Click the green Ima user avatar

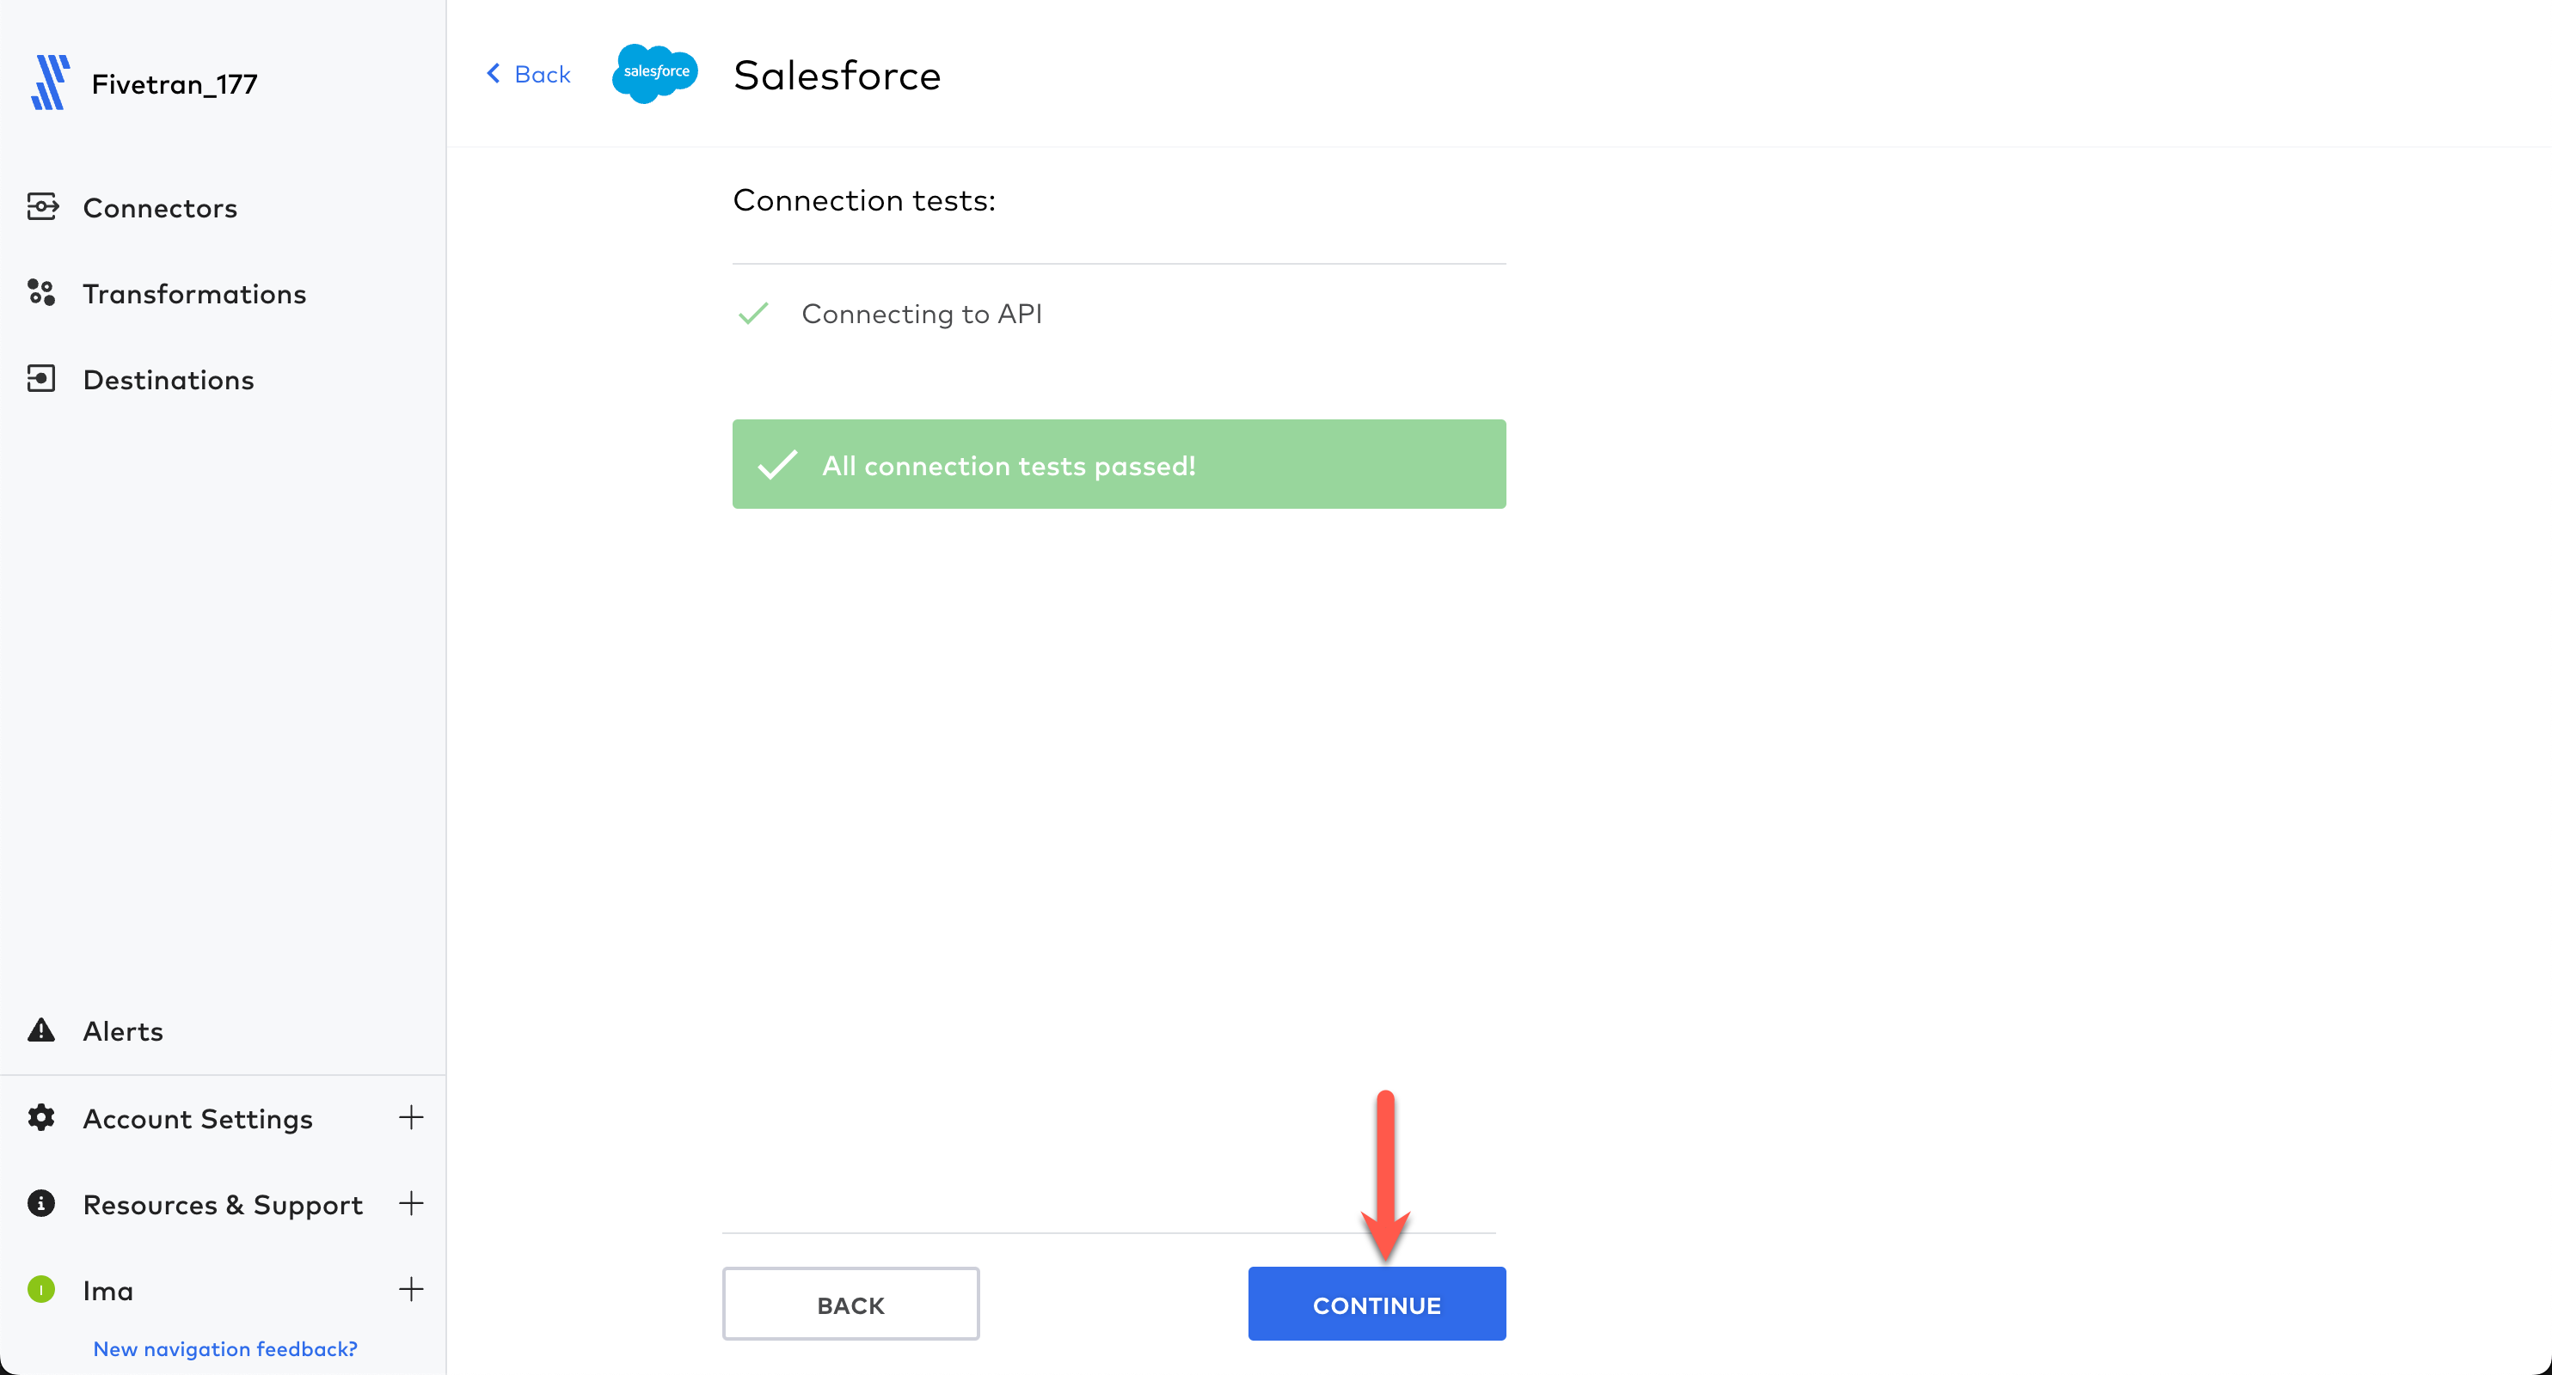(41, 1290)
